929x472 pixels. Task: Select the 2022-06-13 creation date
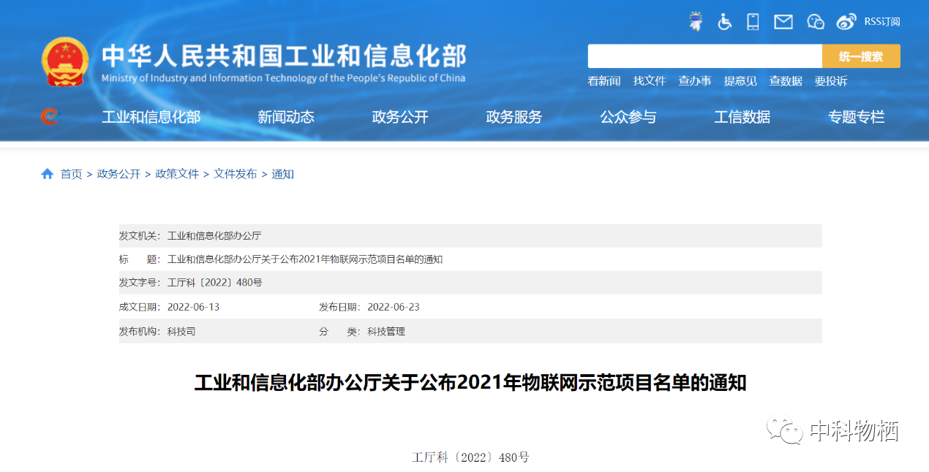193,307
